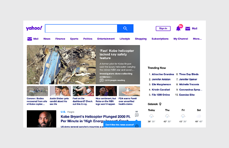
Task: Open the News menu item
Action: pos(47,39)
